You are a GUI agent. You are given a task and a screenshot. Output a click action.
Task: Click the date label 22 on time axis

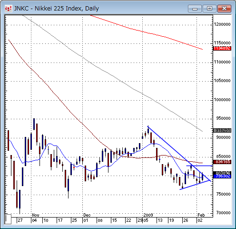click(x=128, y=220)
